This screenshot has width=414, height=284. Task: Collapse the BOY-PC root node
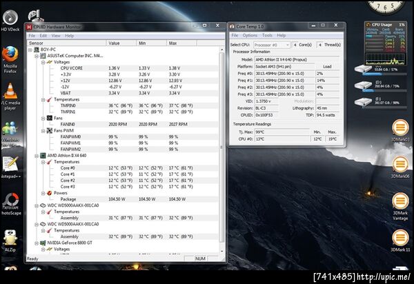(x=30, y=50)
